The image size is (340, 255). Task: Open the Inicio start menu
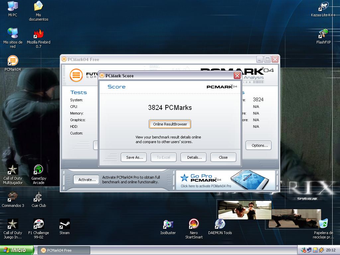(x=17, y=250)
